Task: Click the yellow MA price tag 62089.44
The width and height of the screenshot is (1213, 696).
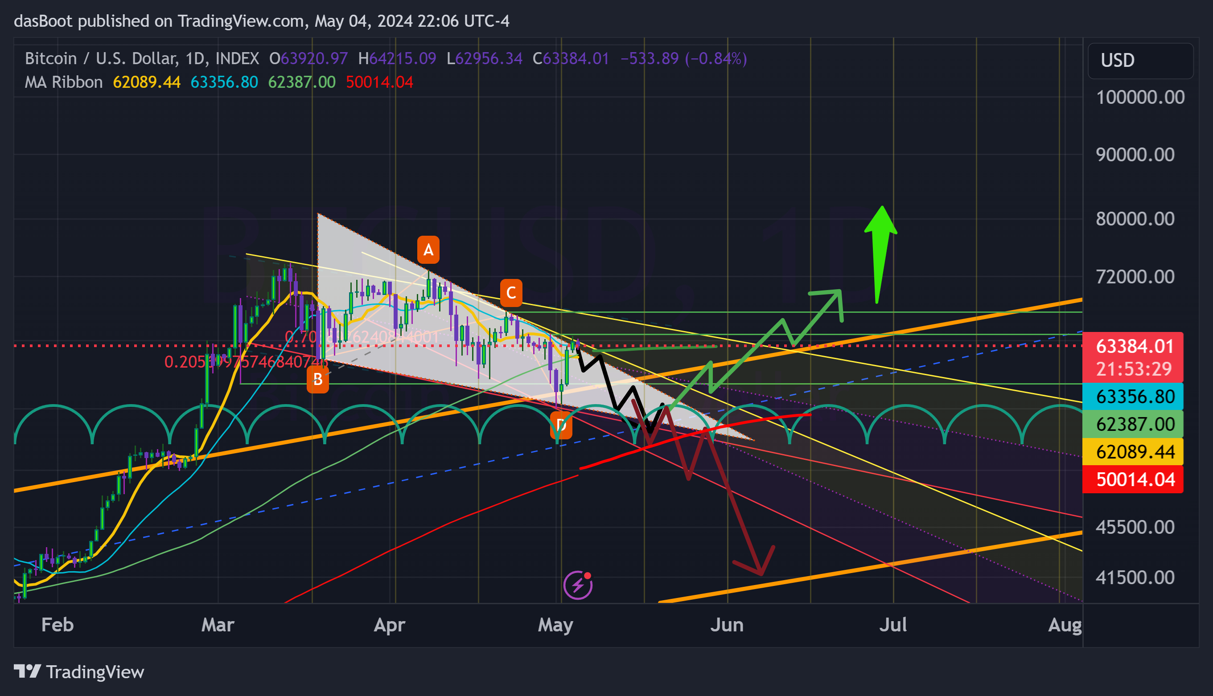Action: pos(1133,451)
